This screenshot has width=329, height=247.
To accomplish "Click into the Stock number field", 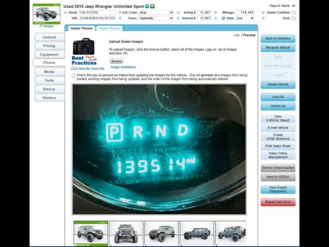I will [97, 13].
